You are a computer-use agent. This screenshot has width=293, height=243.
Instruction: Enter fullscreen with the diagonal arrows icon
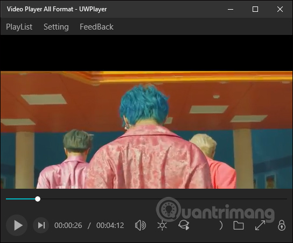[260, 225]
